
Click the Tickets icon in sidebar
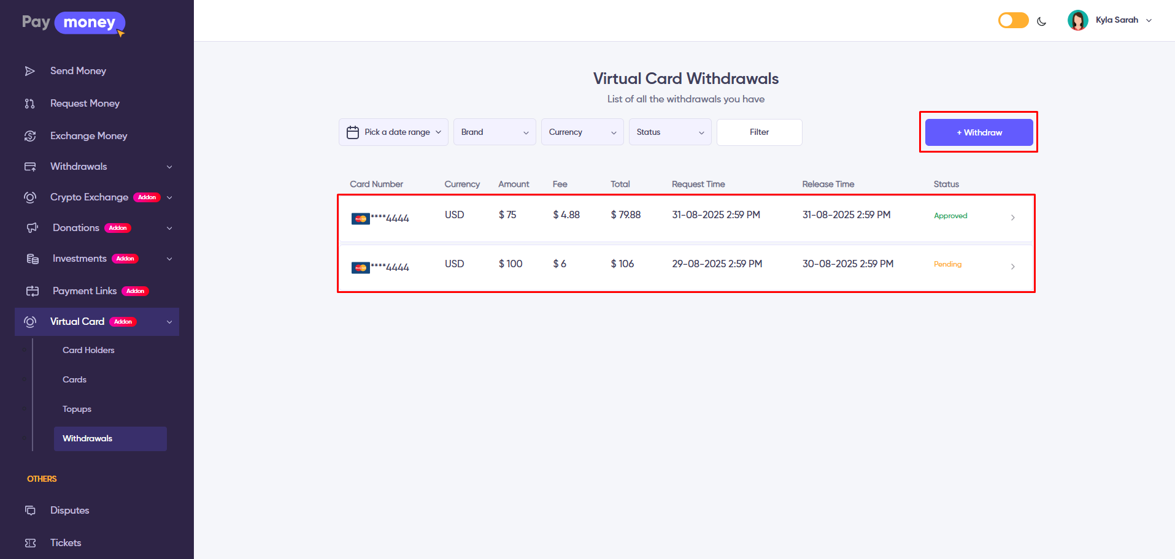point(29,543)
